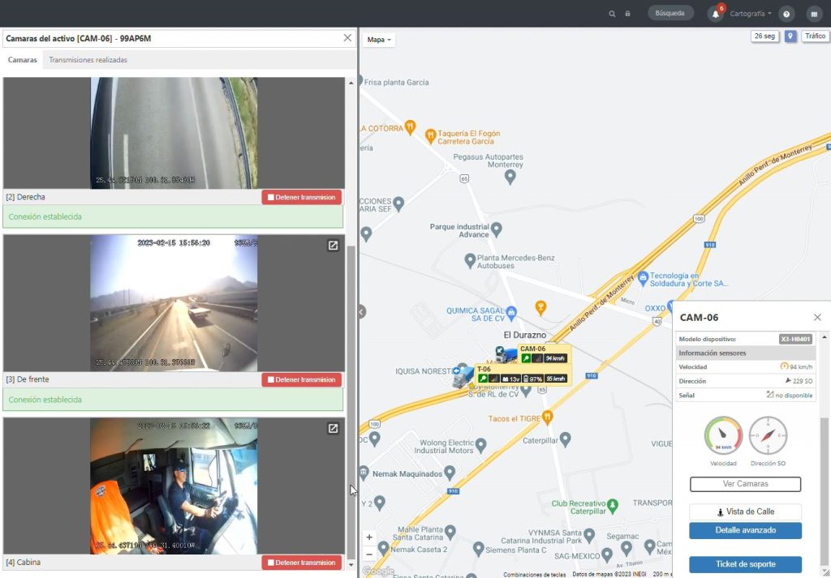Open the Mapa type dropdown

coord(379,40)
